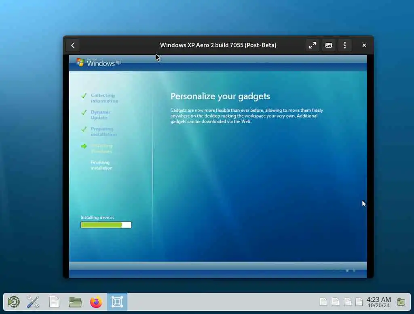Open the keyboard shortcuts button in Boxes
Viewport: 414px width, 314px height.
click(x=328, y=45)
